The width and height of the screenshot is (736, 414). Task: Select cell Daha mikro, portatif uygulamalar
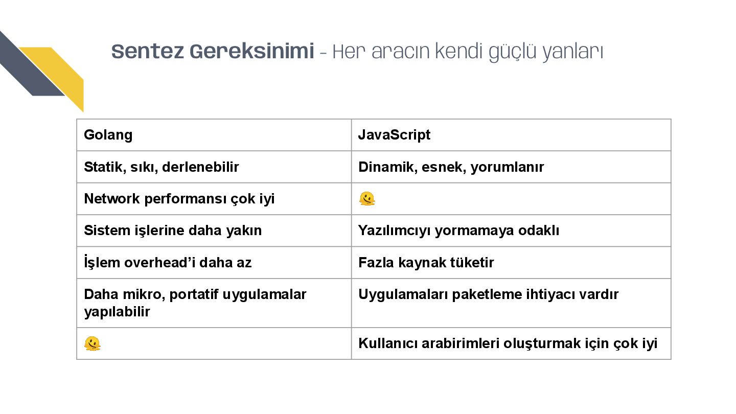click(x=214, y=303)
